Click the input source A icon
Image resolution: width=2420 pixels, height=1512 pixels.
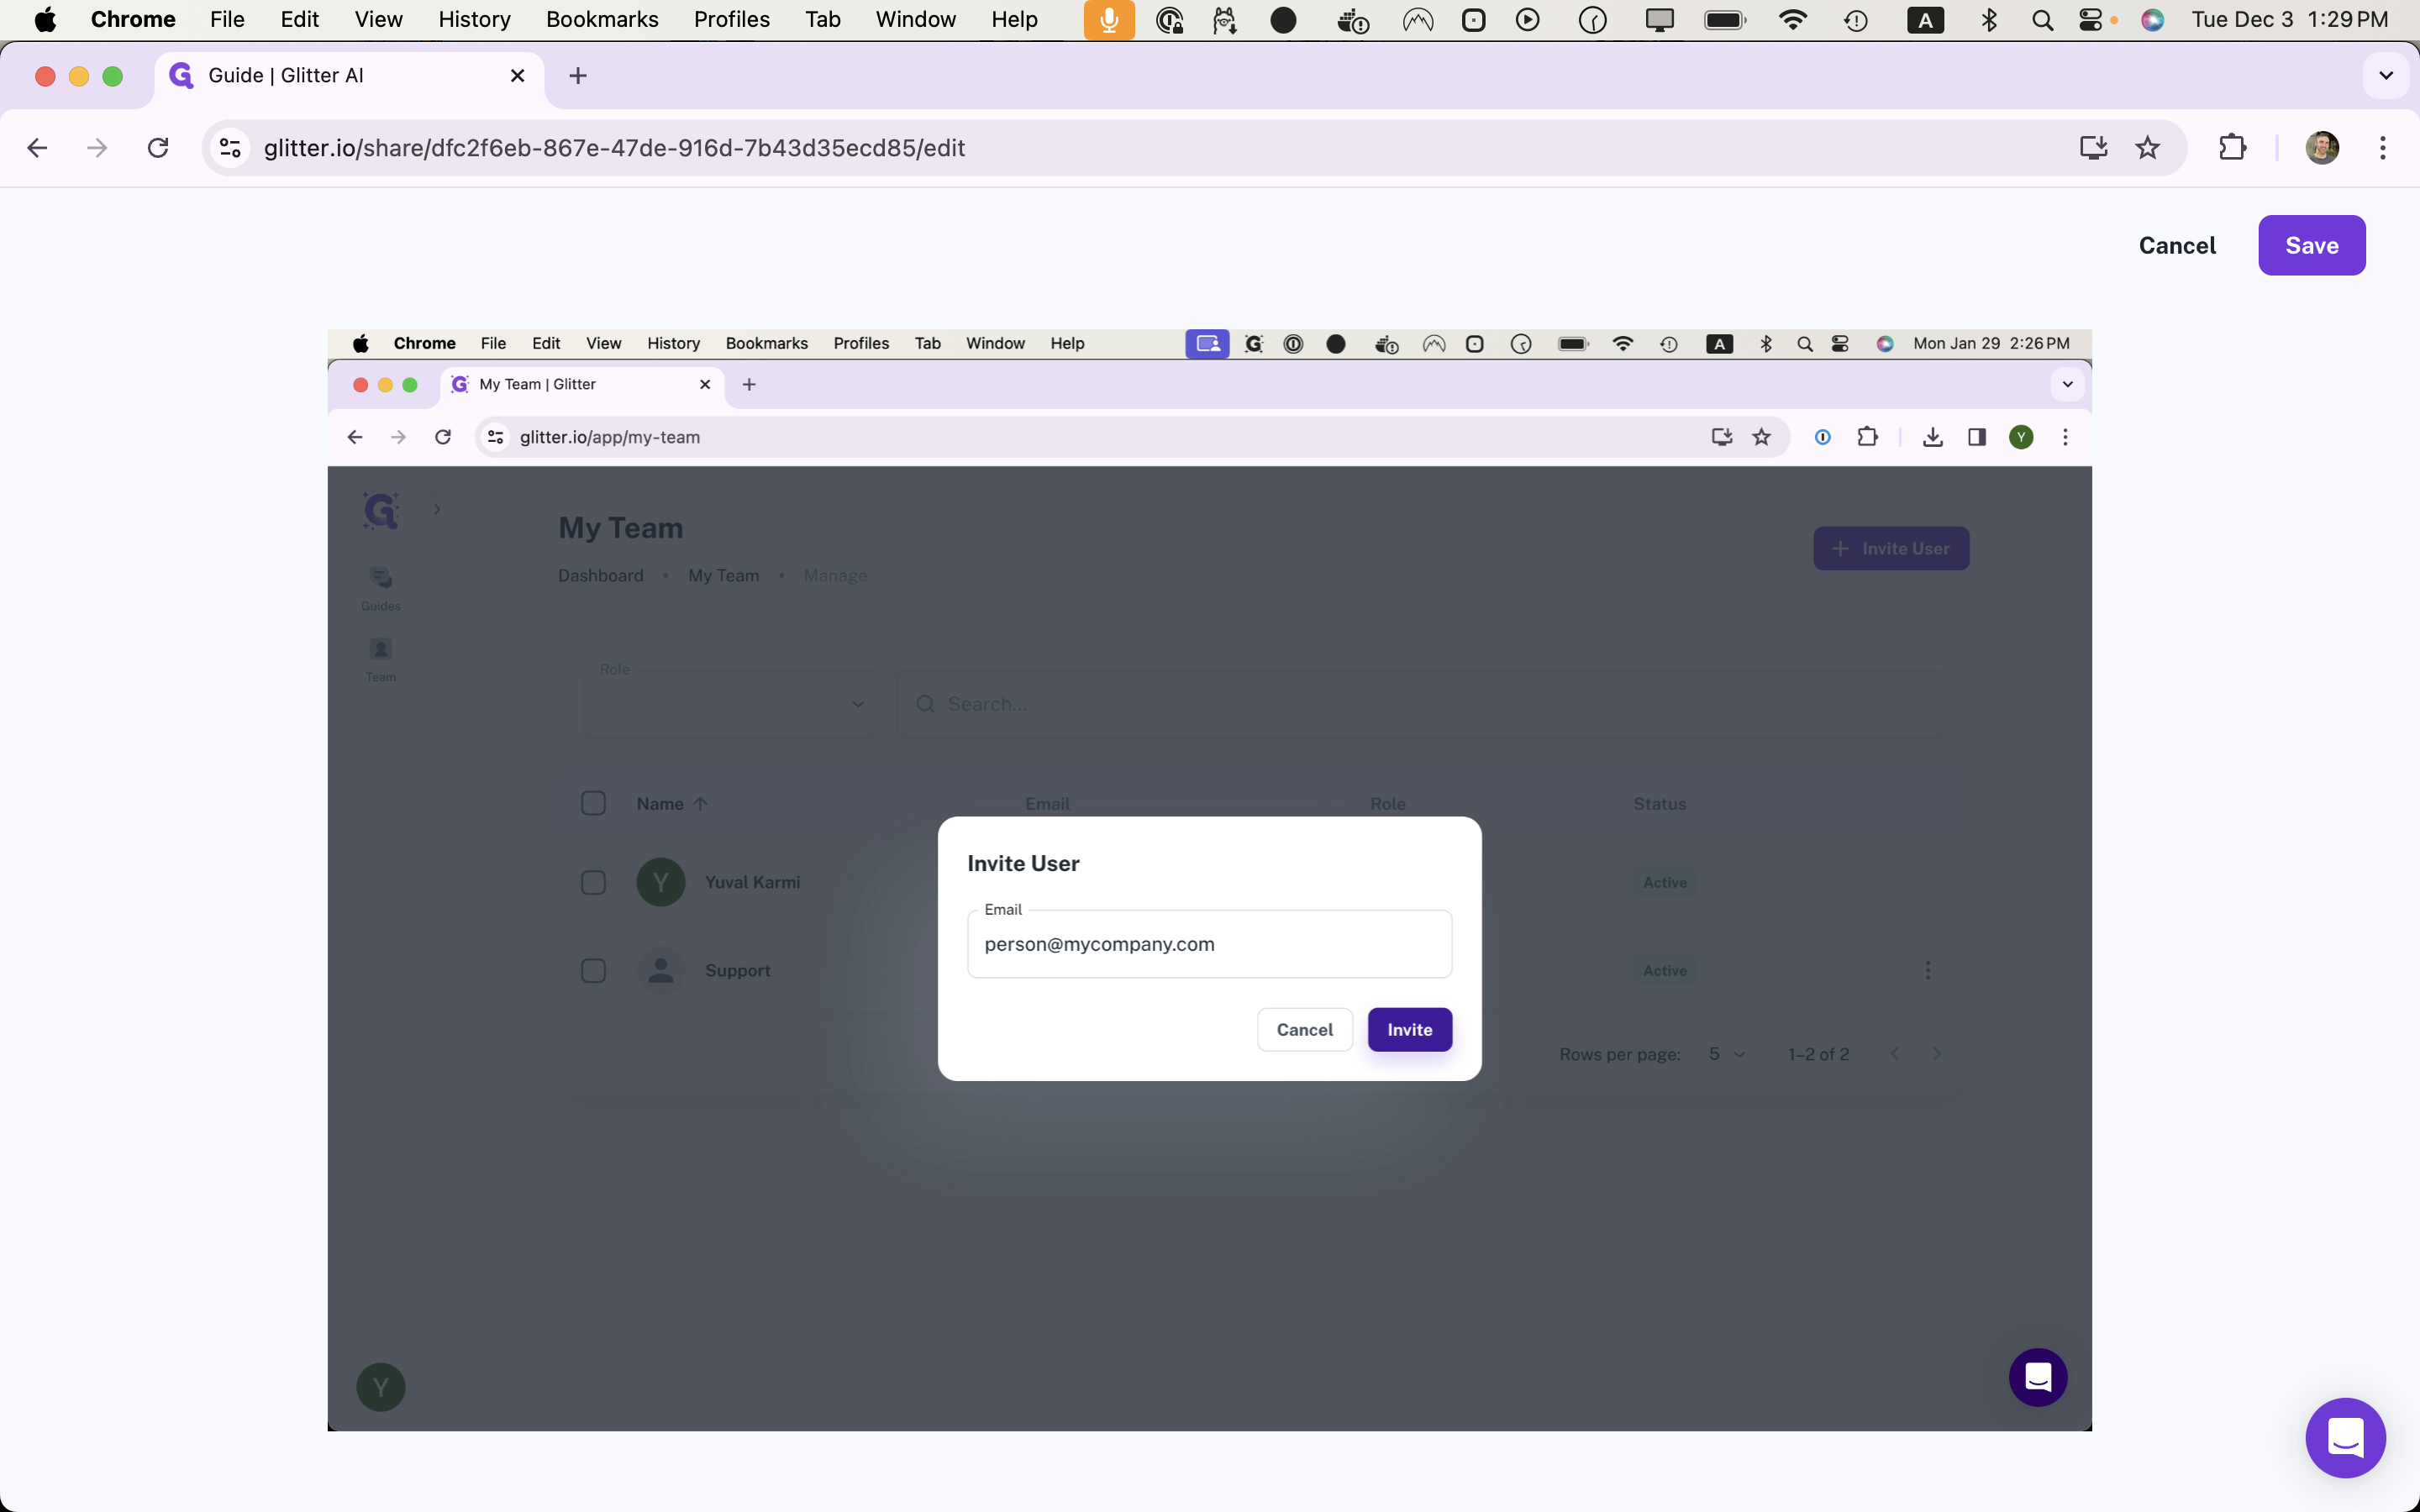[x=1925, y=20]
